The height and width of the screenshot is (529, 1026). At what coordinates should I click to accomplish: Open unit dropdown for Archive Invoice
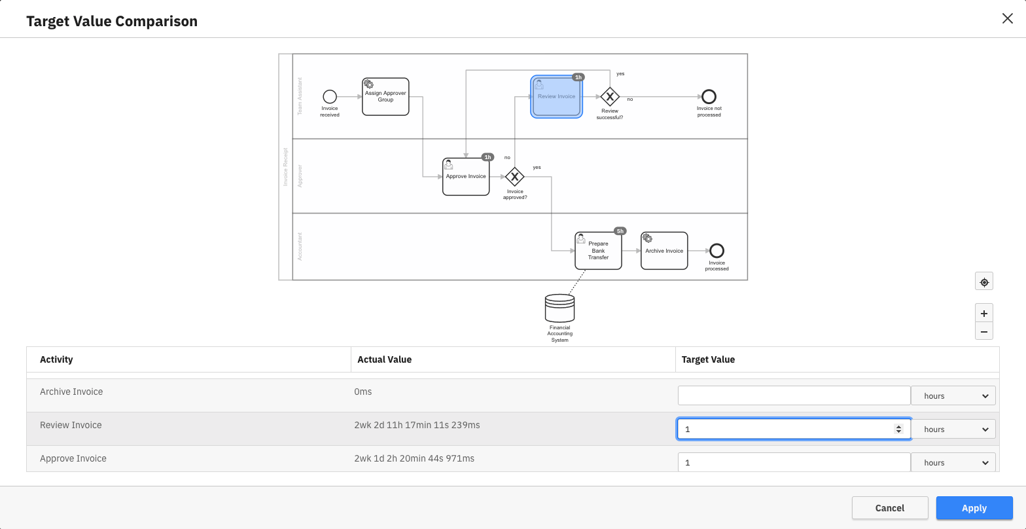[x=953, y=395]
